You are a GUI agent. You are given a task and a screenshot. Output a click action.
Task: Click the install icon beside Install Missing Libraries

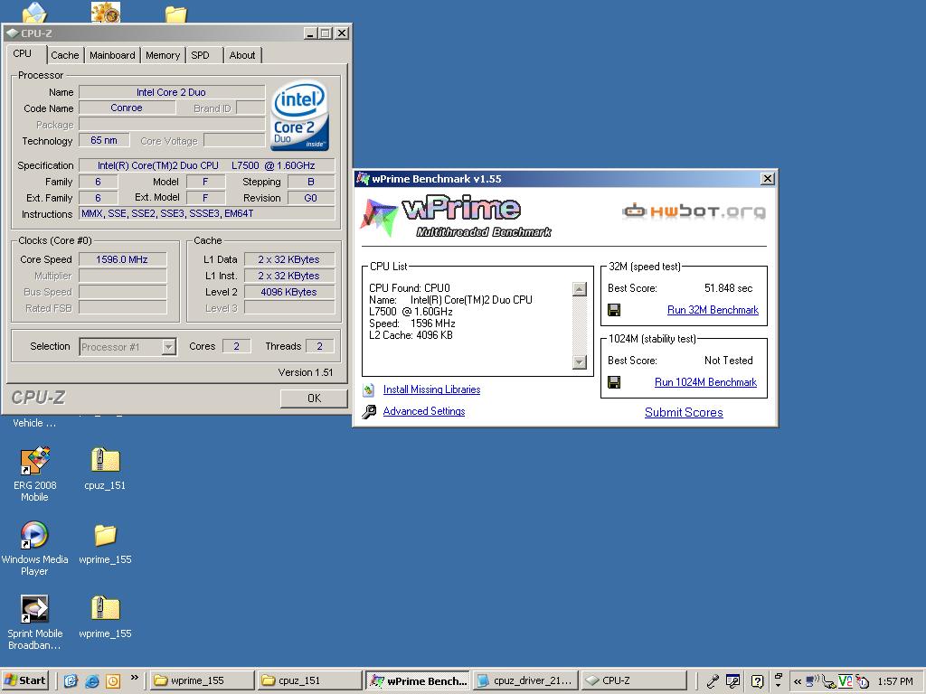click(x=369, y=390)
